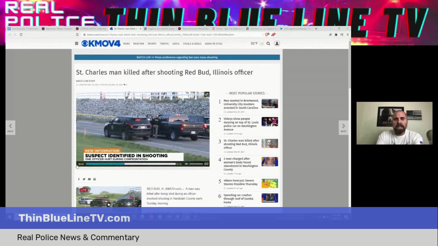Click the Brentwood murders story thumbnail
438x246 pixels.
tap(270, 103)
